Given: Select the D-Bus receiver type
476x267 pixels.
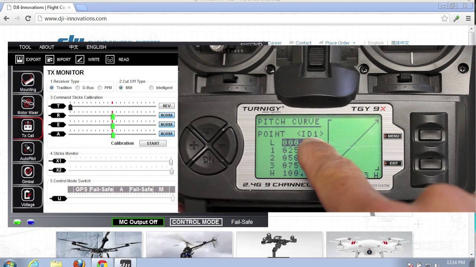Looking at the screenshot, I should coord(78,88).
